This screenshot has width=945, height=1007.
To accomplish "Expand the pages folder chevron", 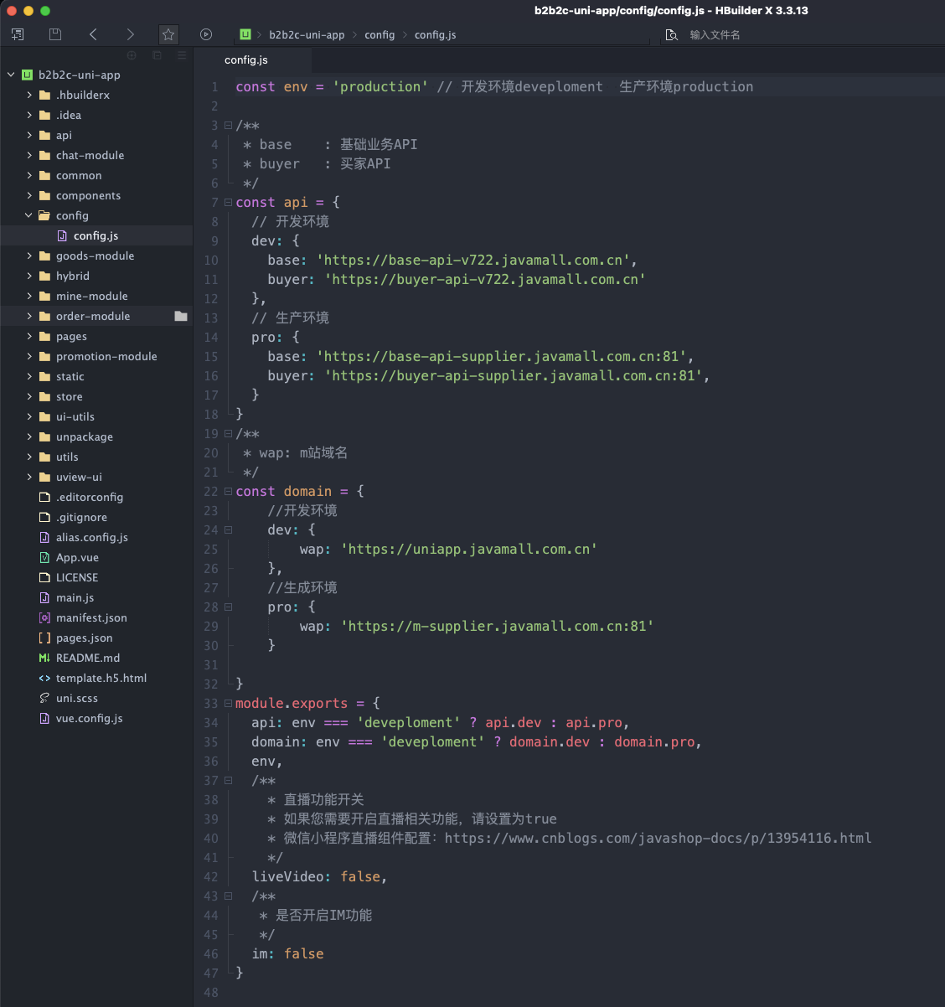I will pyautogui.click(x=29, y=336).
